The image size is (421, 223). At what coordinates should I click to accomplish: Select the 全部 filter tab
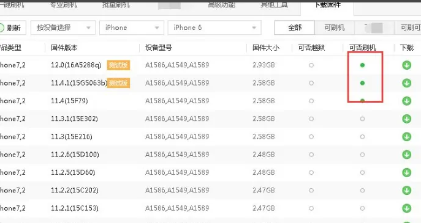pos(295,27)
